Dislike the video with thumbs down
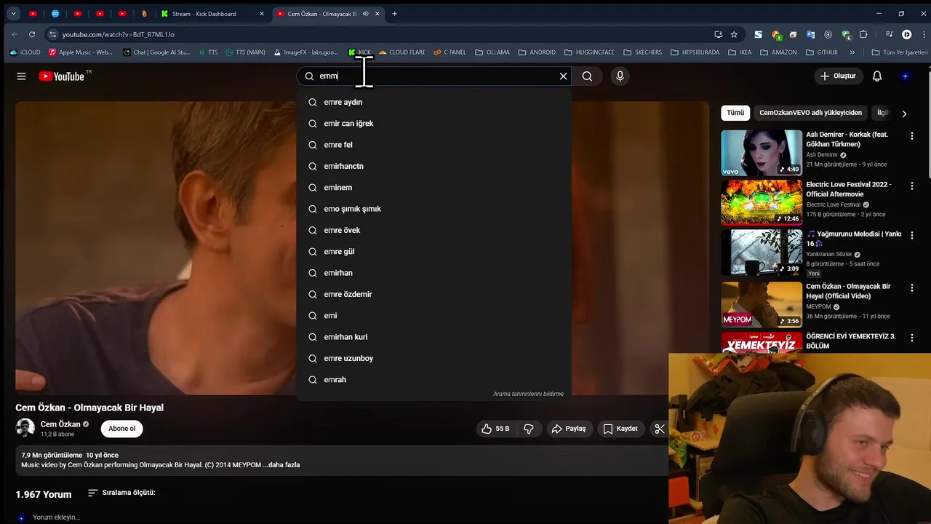This screenshot has height=524, width=931. pos(529,429)
